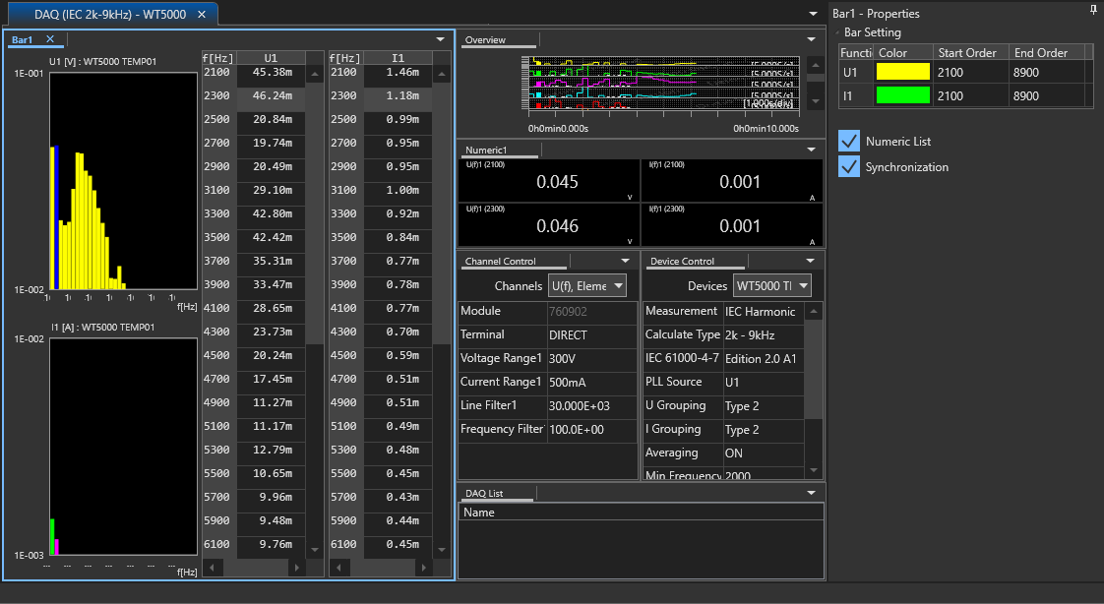Viewport: 1104px width, 604px height.
Task: Click the Start Order column header
Action: 967,52
